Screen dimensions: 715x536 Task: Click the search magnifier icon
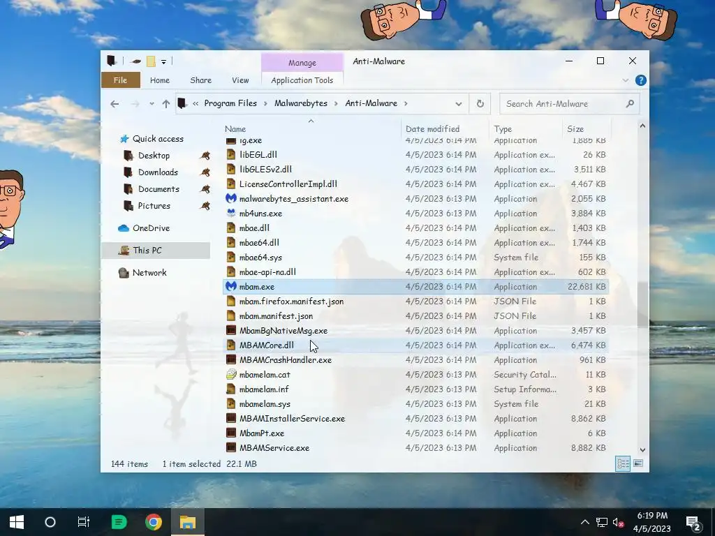[x=630, y=103]
